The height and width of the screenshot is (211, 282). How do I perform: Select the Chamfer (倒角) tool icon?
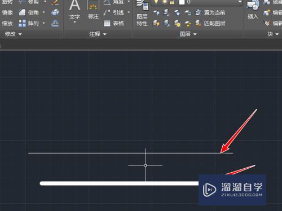click(22, 12)
